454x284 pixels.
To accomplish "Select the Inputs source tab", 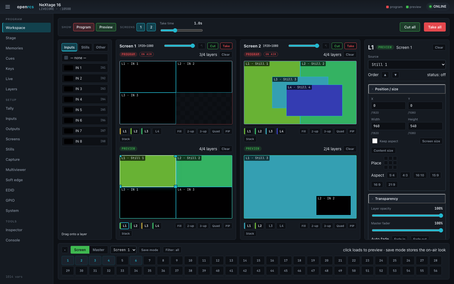I will (69, 47).
